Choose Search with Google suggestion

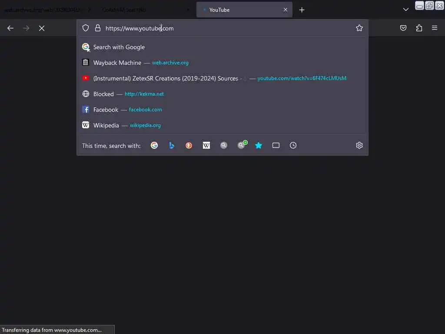[x=222, y=47]
